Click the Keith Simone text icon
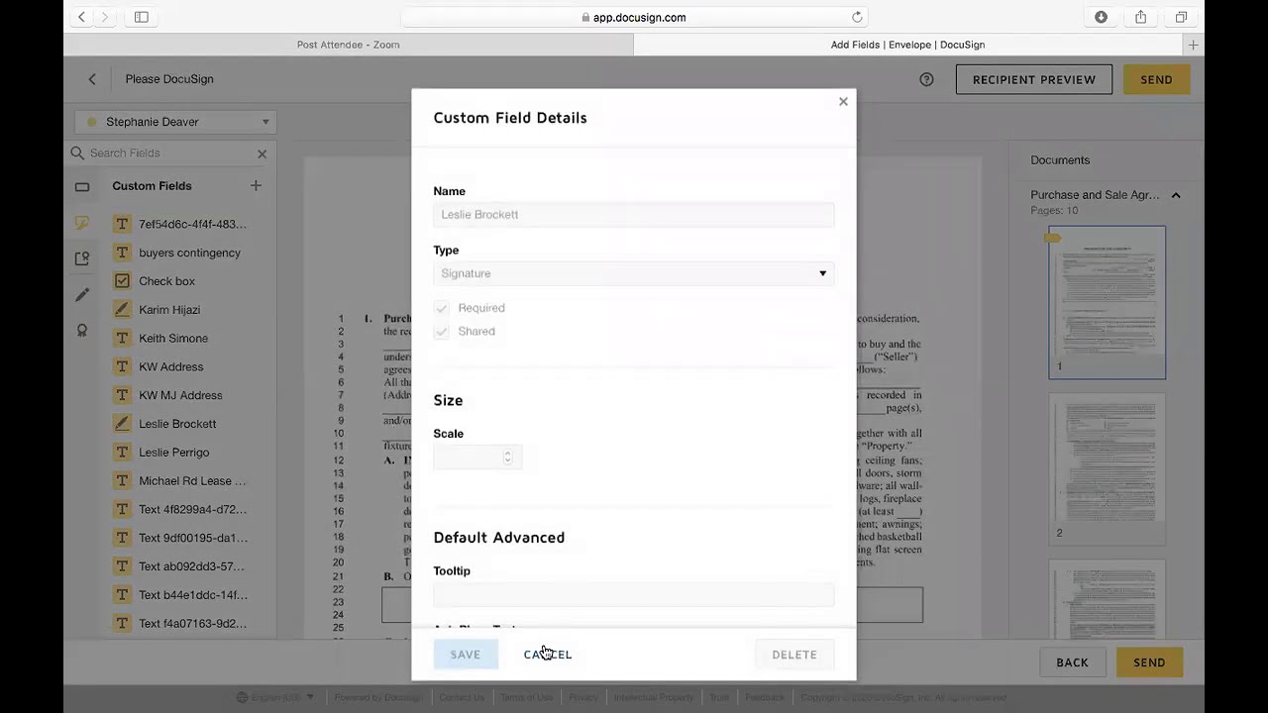The image size is (1268, 713). [x=122, y=338]
